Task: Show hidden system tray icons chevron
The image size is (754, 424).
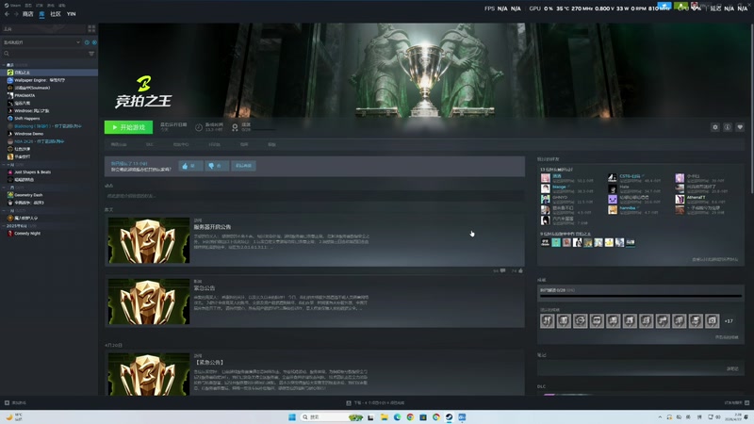Action: [660, 416]
